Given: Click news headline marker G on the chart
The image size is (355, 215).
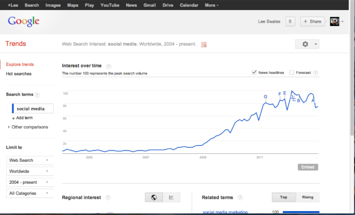Looking at the screenshot, I should click(266, 97).
